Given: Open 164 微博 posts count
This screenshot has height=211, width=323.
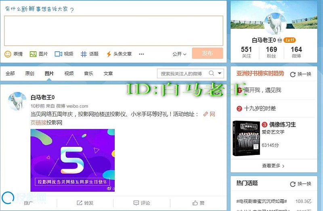Looking at the screenshot, I should (x=296, y=52).
